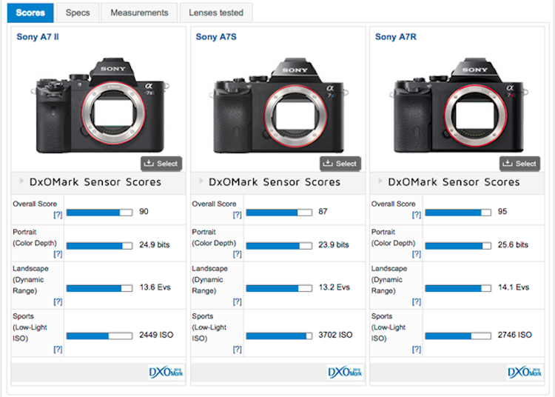The width and height of the screenshot is (555, 397).
Task: Open help [?] for A7S Portrait score
Action: click(237, 254)
